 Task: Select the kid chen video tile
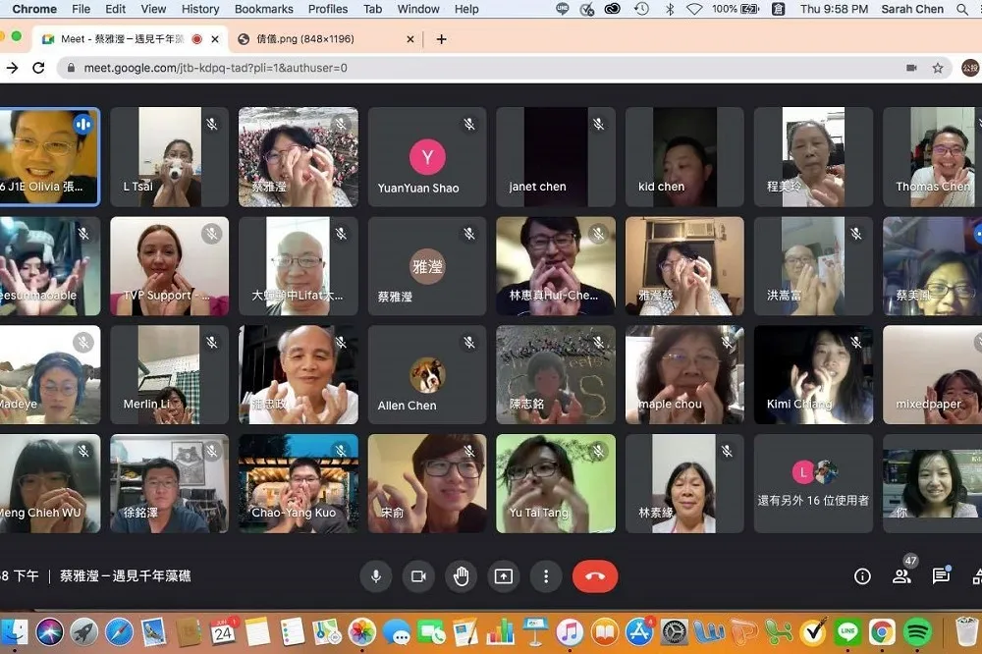[684, 156]
